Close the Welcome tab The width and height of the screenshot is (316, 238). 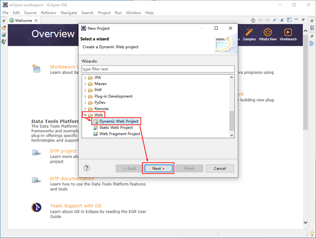pos(36,21)
